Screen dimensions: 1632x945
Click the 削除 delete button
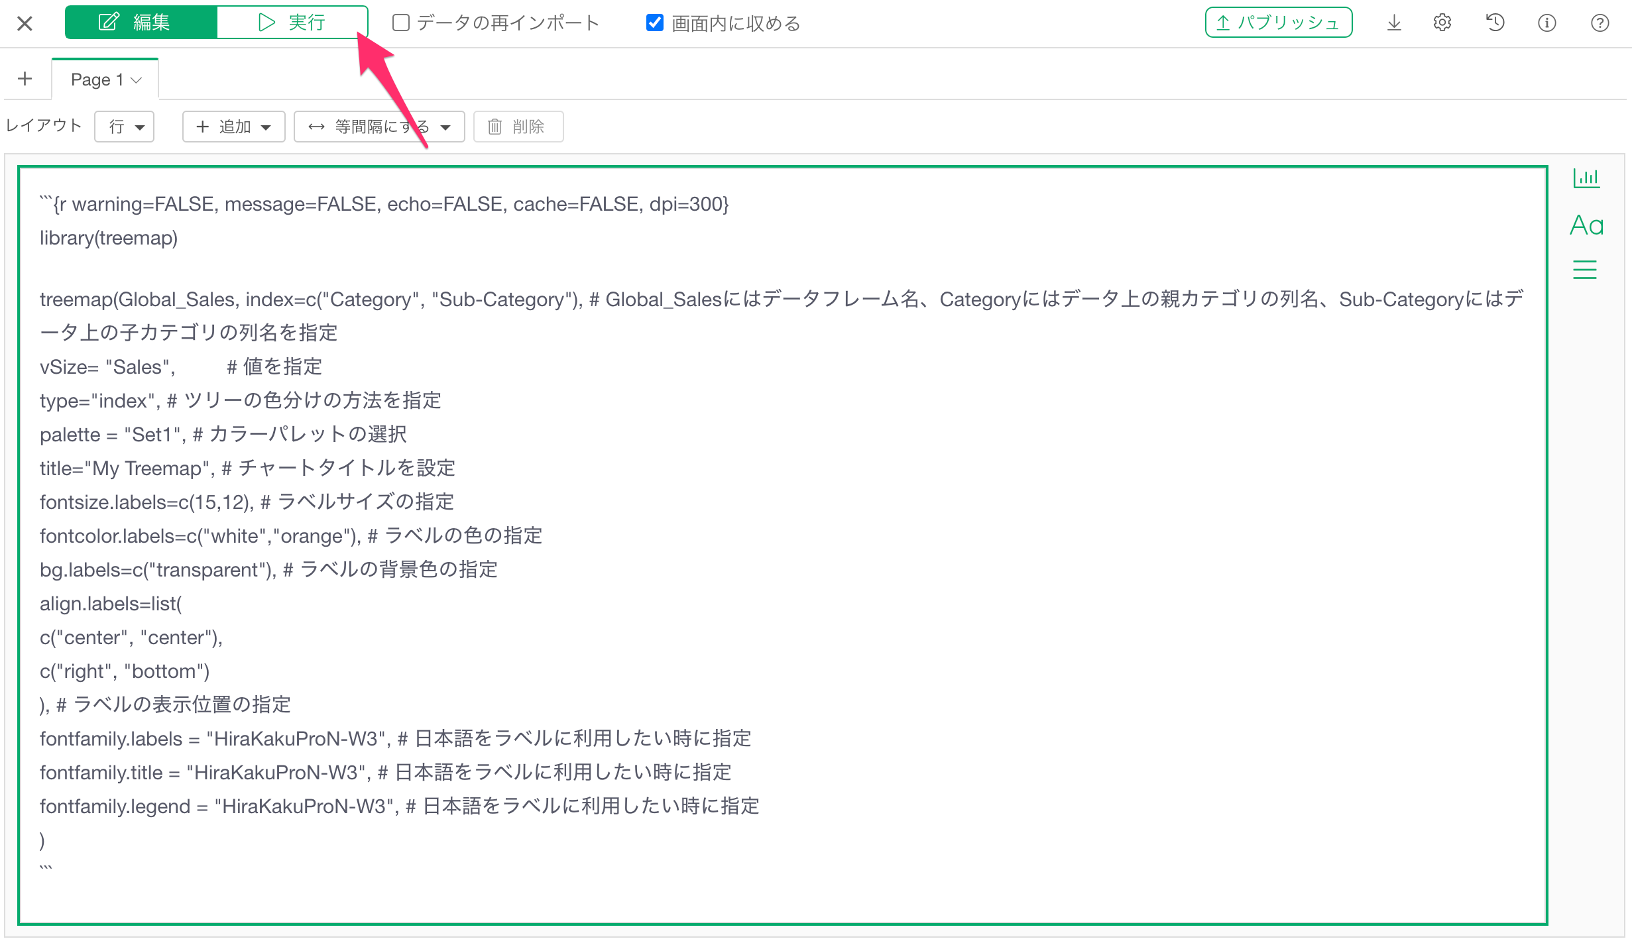click(x=518, y=127)
